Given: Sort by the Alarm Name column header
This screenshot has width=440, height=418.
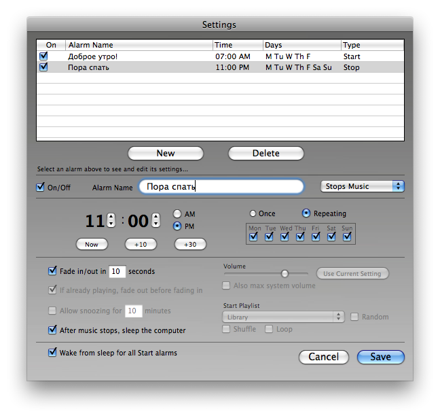Looking at the screenshot, I should click(x=139, y=45).
